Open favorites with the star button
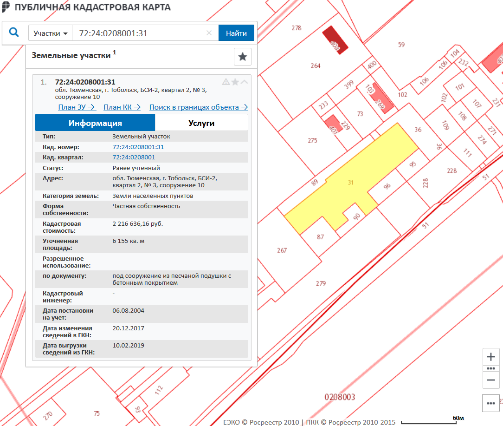This screenshot has height=426, width=503. coord(242,57)
